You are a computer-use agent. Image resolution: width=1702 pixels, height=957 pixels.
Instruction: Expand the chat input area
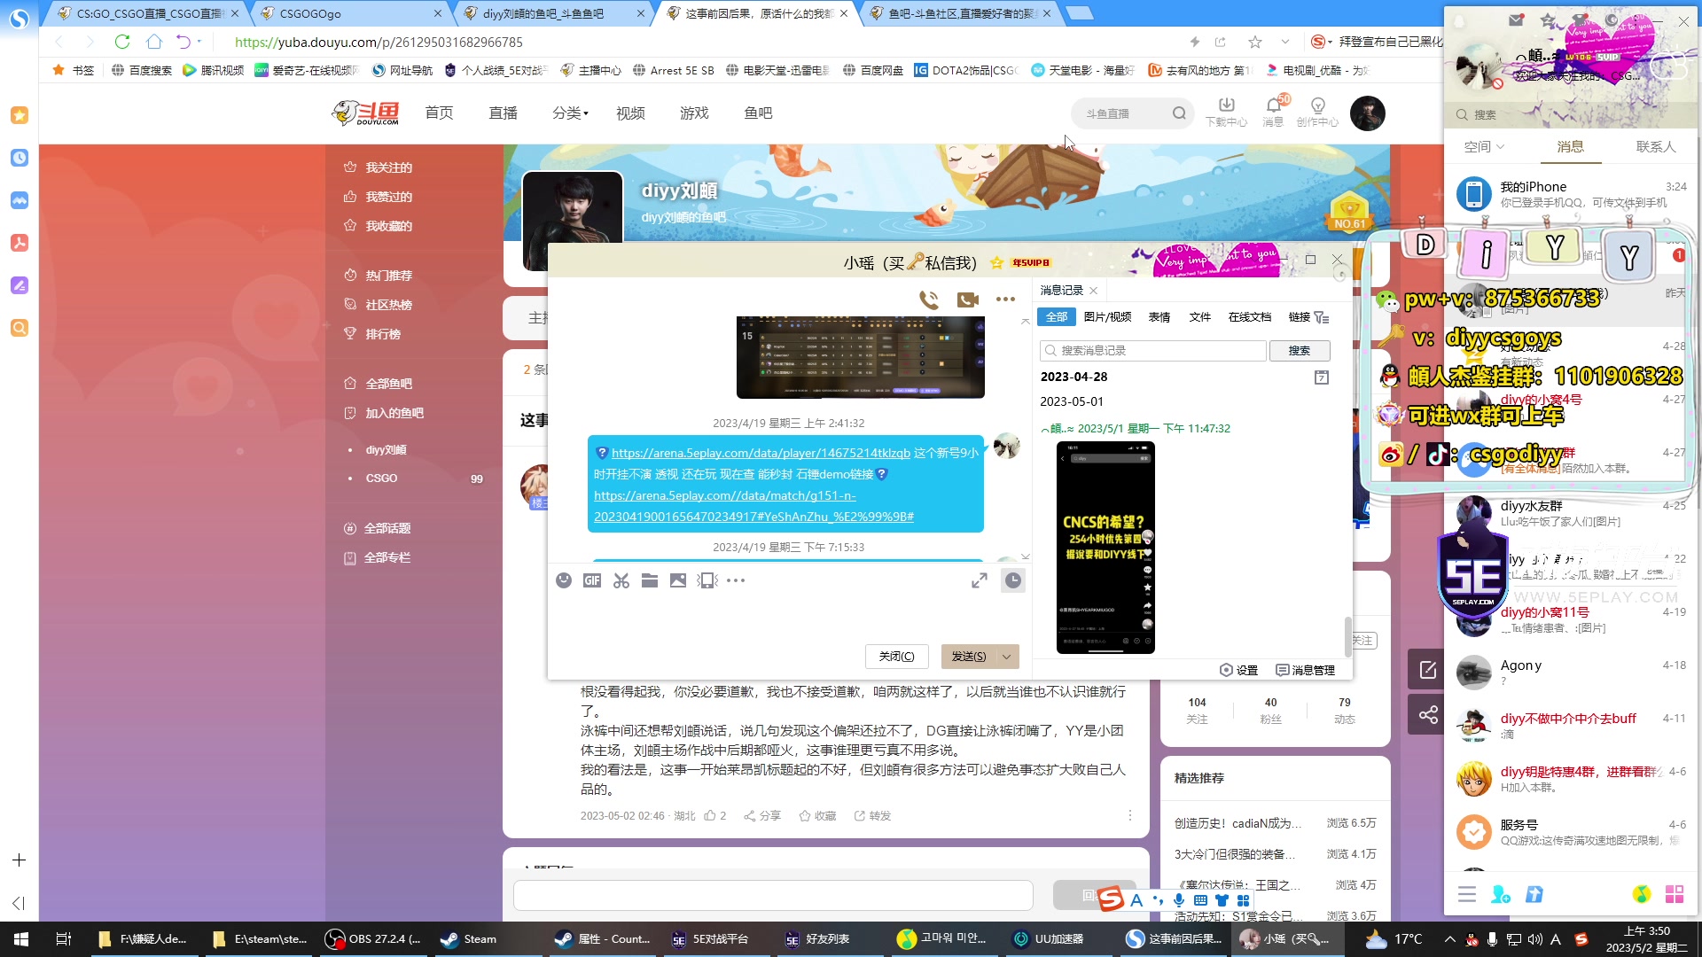point(980,580)
